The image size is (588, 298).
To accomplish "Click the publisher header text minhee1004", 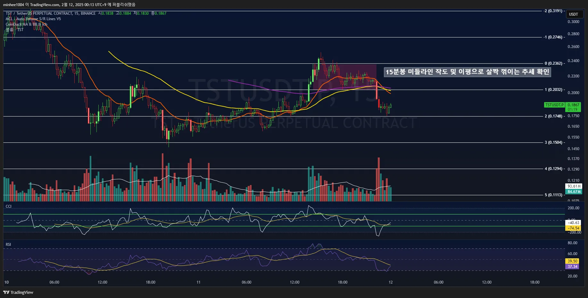I will pyautogui.click(x=13, y=5).
